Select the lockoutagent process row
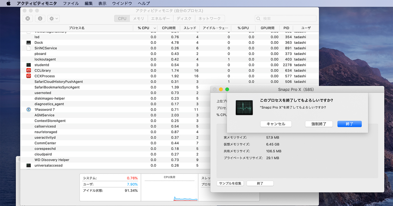The width and height of the screenshot is (393, 206). click(169, 59)
